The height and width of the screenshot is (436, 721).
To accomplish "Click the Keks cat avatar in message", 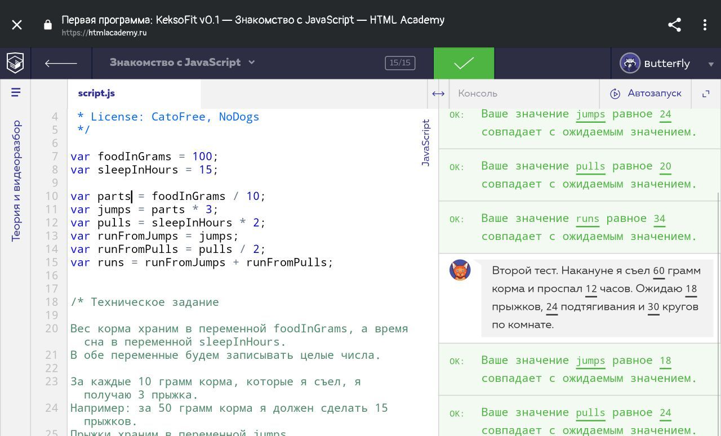I will coord(460,270).
